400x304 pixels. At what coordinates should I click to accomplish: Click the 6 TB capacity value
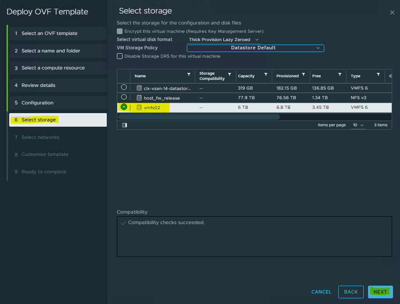pos(243,107)
